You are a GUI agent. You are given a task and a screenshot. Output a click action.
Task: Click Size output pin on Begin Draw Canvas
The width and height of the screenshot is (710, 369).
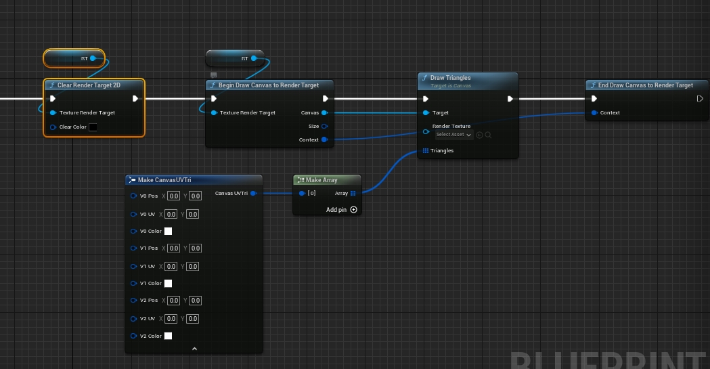325,127
